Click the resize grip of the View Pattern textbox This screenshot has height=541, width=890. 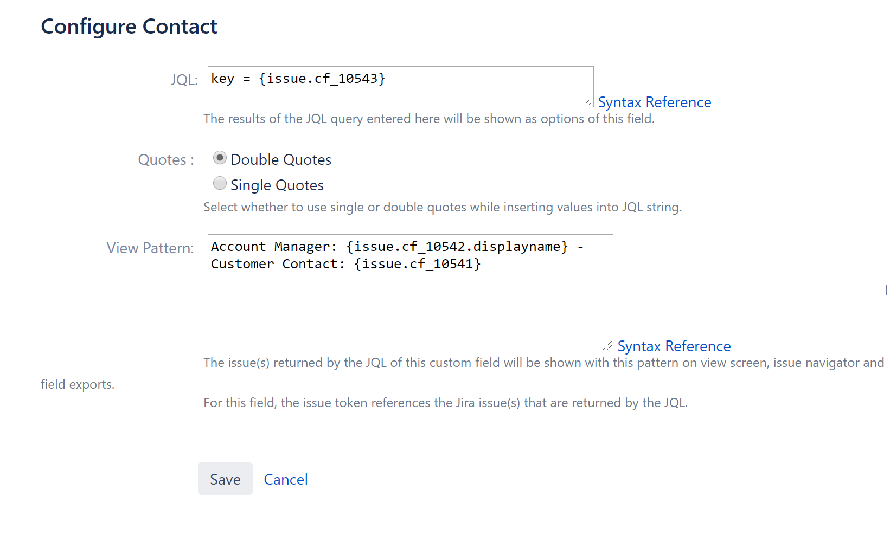coord(607,345)
